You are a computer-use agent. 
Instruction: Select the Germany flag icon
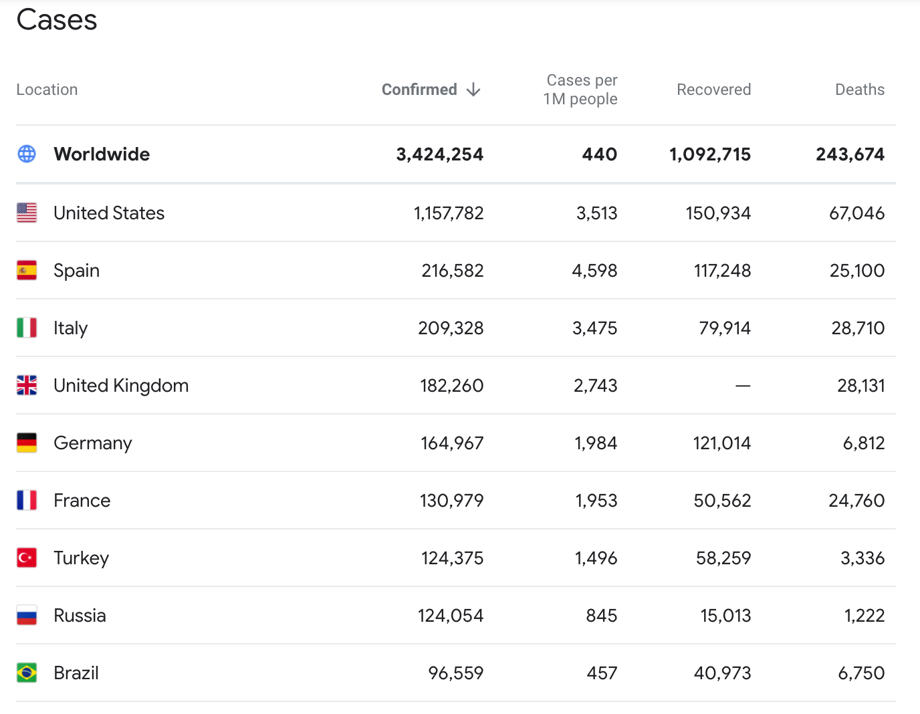click(27, 443)
